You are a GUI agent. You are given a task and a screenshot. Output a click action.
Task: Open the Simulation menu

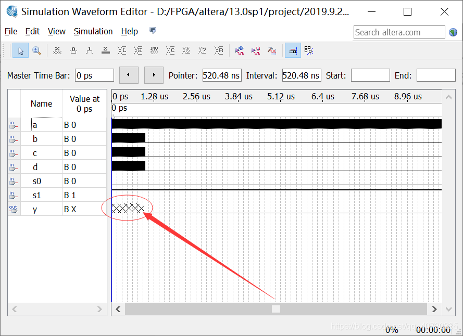coord(93,32)
